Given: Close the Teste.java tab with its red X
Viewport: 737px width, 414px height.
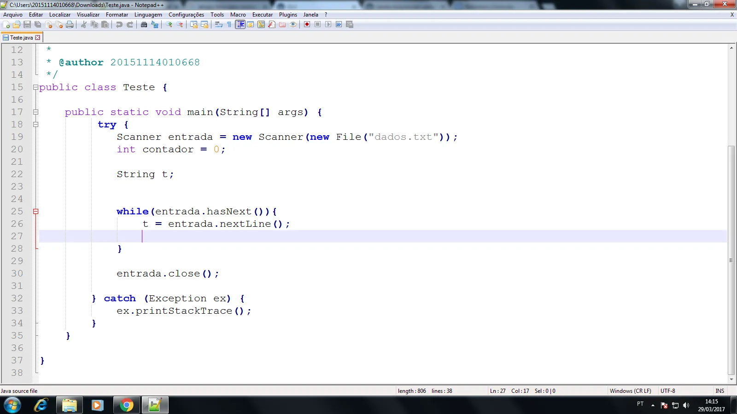Looking at the screenshot, I should pos(38,38).
